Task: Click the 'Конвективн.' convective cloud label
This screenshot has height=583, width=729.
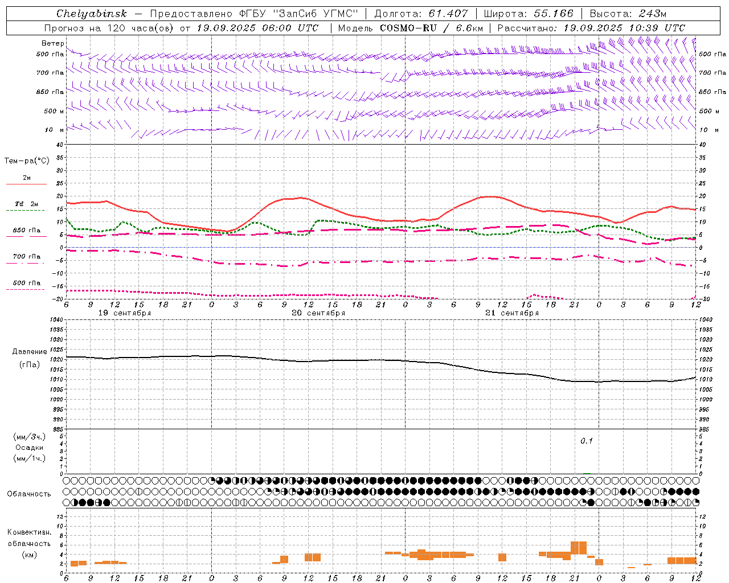Action: pyautogui.click(x=30, y=532)
